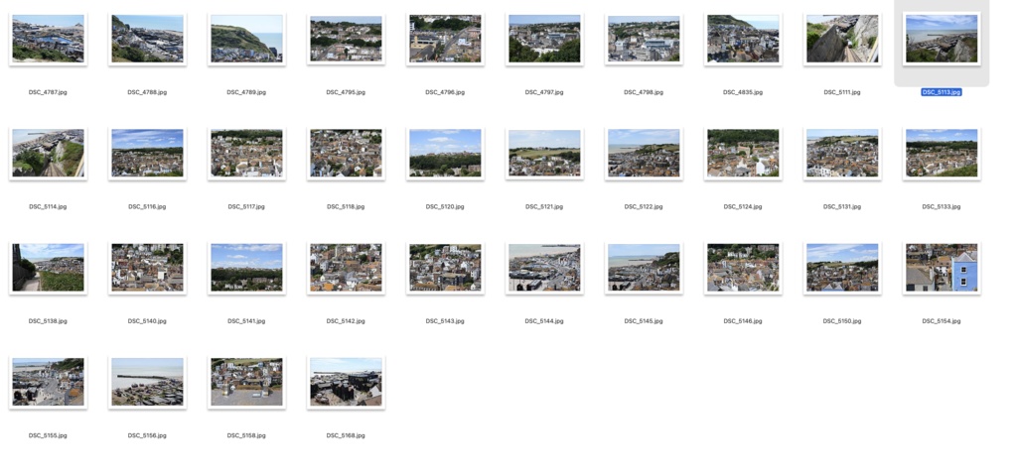Select the DSC_5155.jpg thumbnail

[48, 383]
